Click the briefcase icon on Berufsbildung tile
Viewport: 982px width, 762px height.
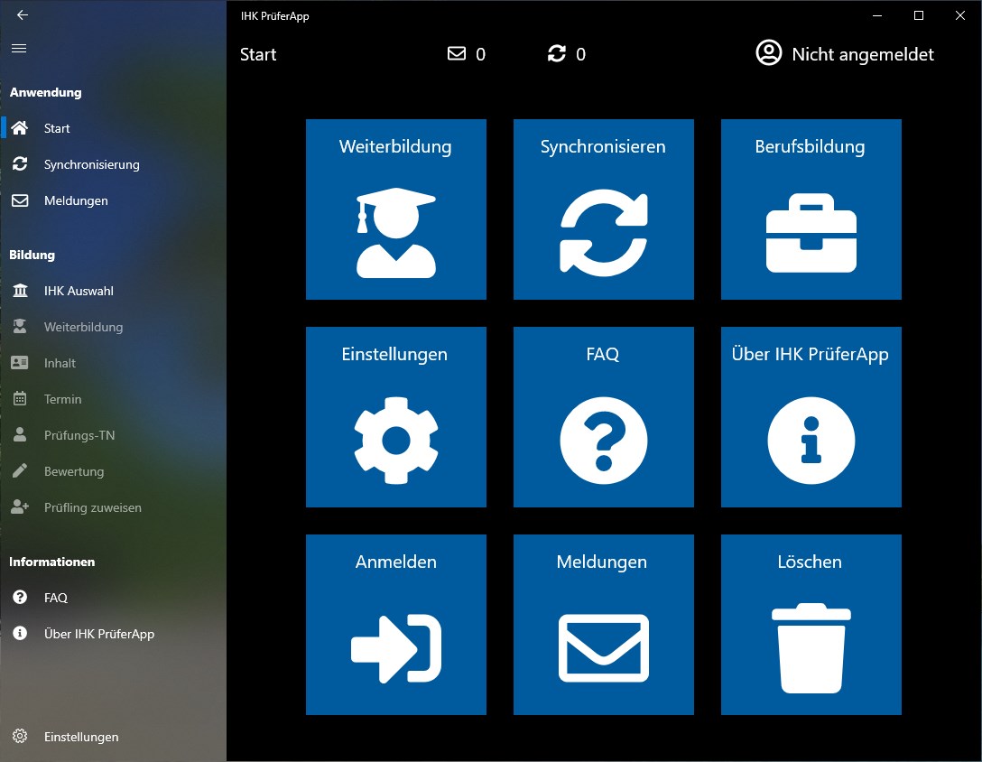click(811, 233)
